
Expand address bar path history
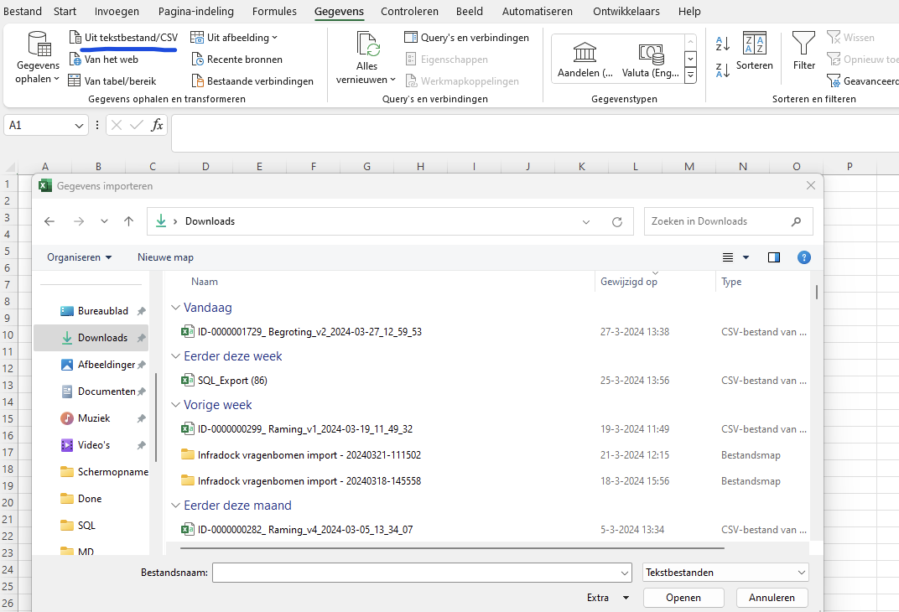point(586,222)
